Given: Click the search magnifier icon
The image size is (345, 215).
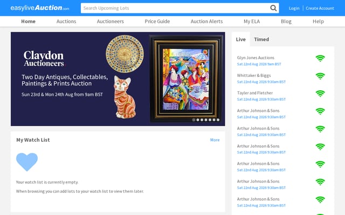Looking at the screenshot, I should tap(273, 8).
